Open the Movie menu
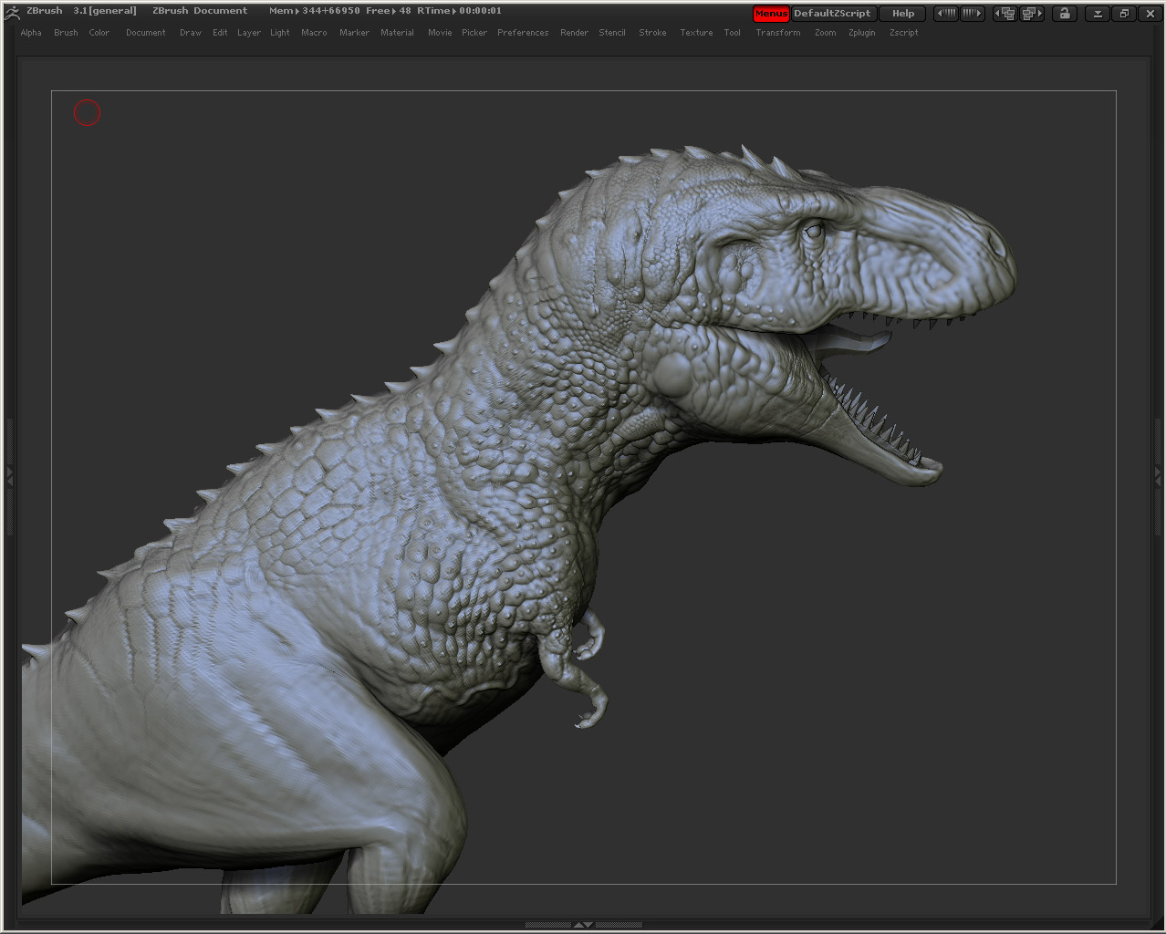Viewport: 1166px width, 934px height. click(x=440, y=33)
